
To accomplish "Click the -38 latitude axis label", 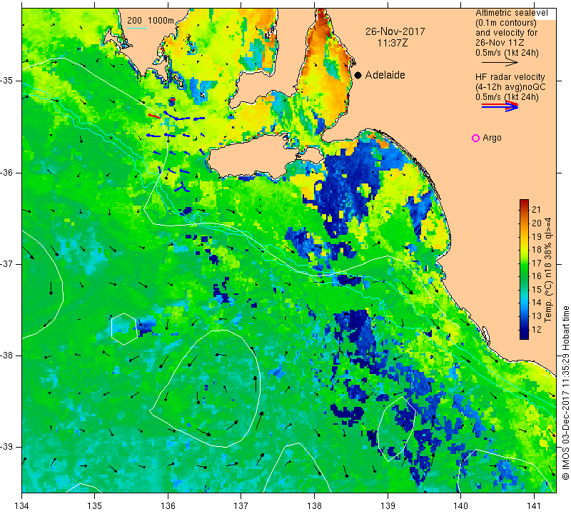I will tap(7, 356).
